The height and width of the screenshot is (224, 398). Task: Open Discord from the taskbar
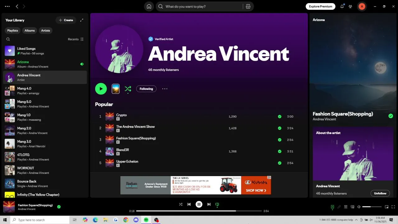tap(136, 220)
